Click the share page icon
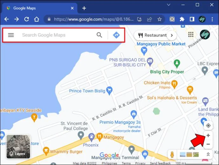The image size is (219, 165). pyautogui.click(x=149, y=19)
